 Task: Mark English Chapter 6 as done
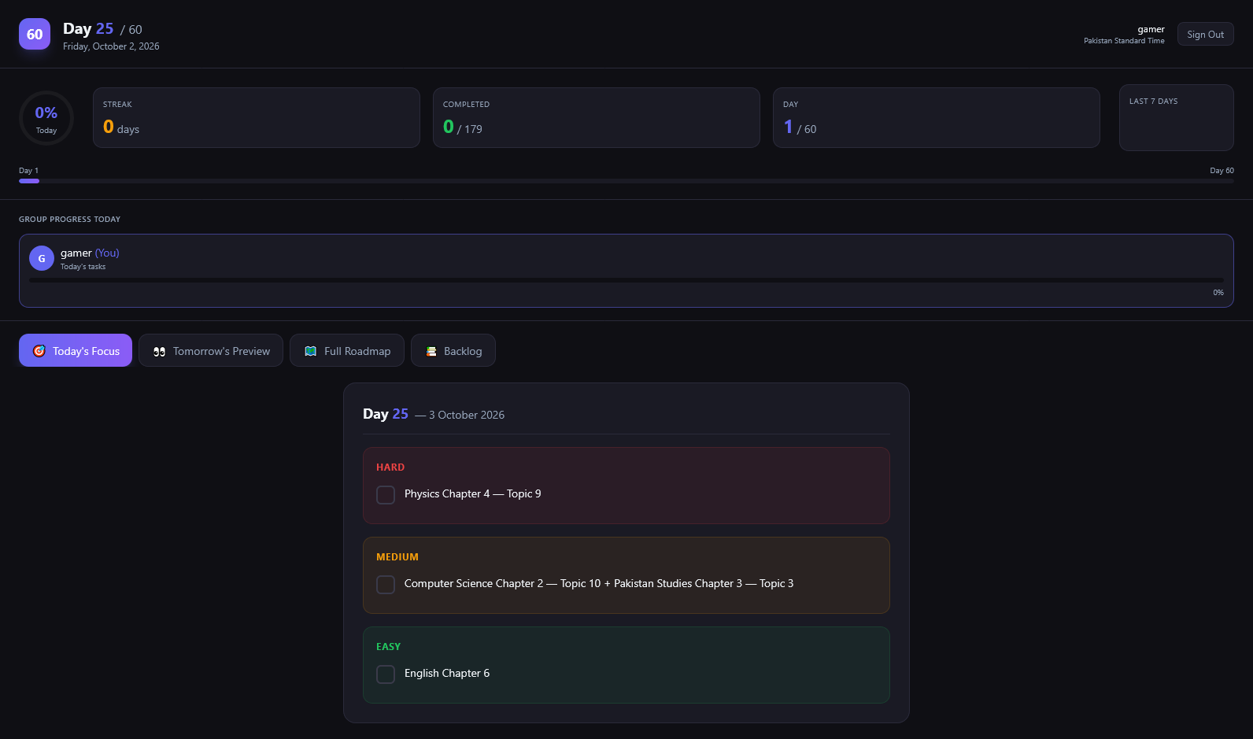tap(386, 674)
